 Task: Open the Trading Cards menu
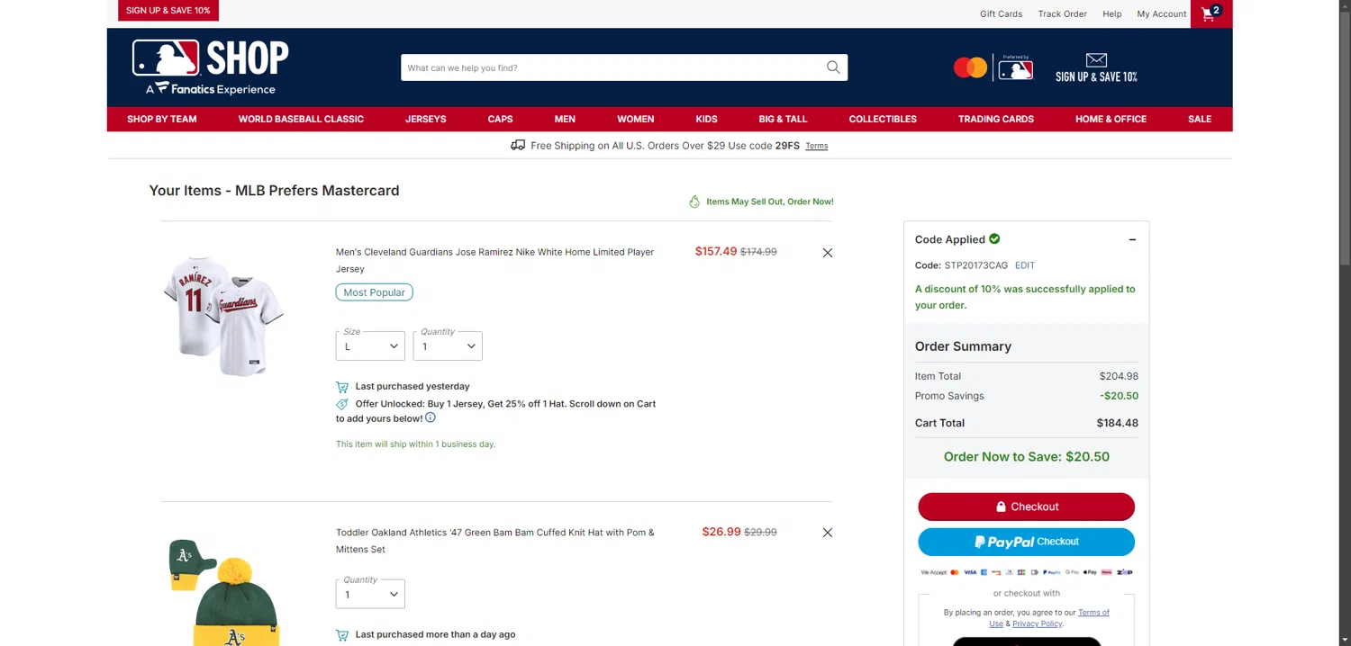pos(996,119)
